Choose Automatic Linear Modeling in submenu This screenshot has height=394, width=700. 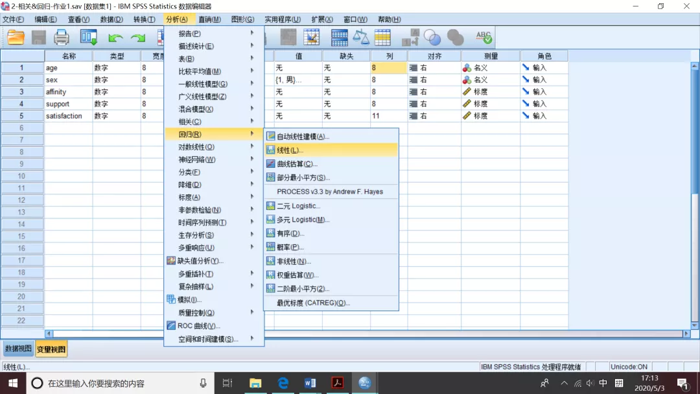click(x=331, y=137)
